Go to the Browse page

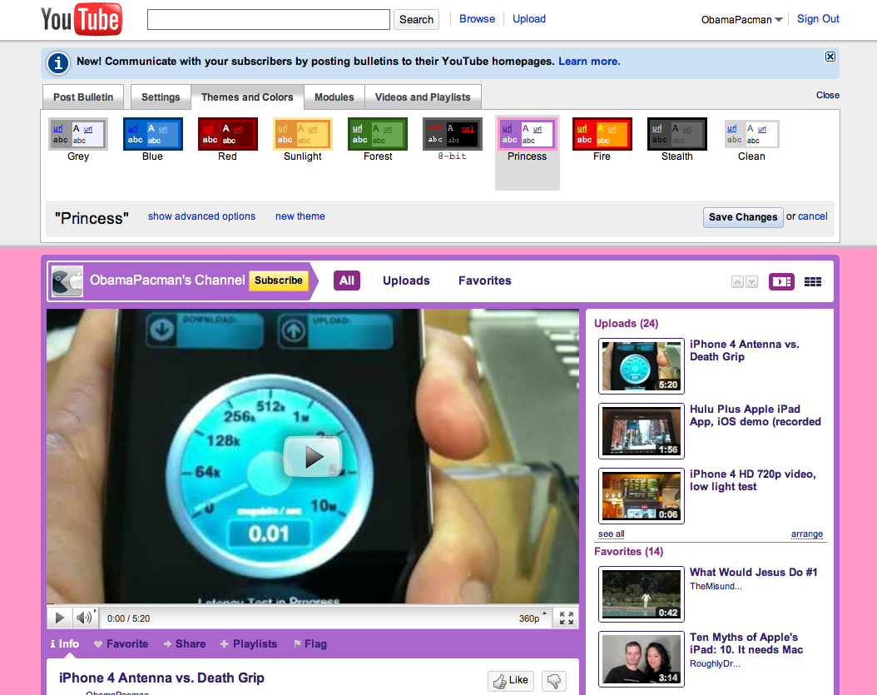[x=477, y=18]
